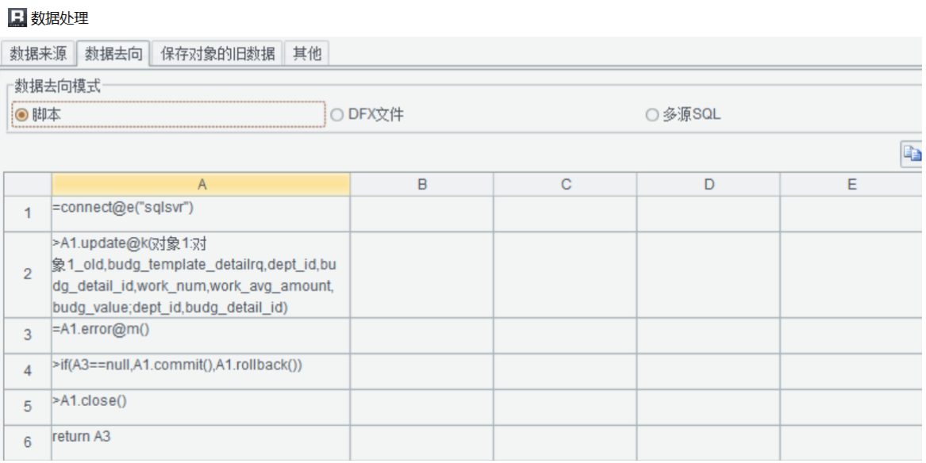Select the 脚本 radio button

(x=22, y=115)
